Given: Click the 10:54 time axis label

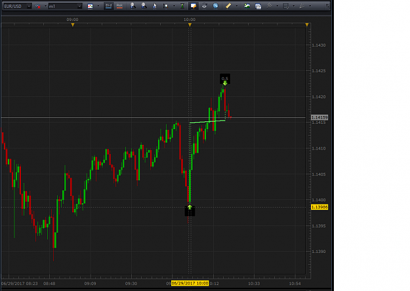Looking at the screenshot, I should [x=295, y=283].
